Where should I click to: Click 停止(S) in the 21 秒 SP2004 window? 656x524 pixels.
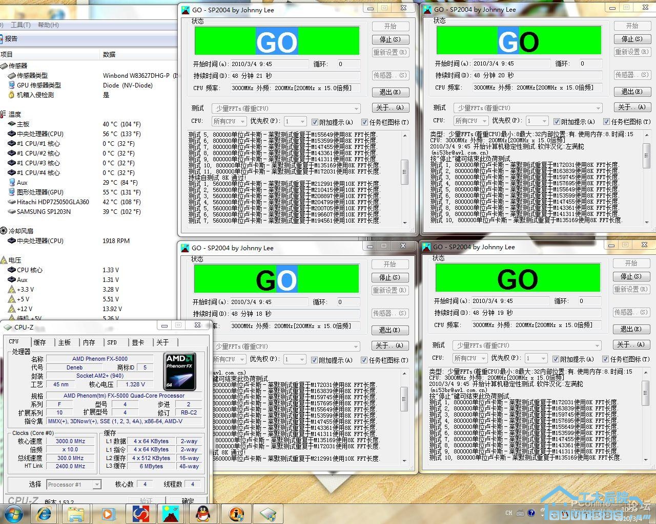(391, 39)
